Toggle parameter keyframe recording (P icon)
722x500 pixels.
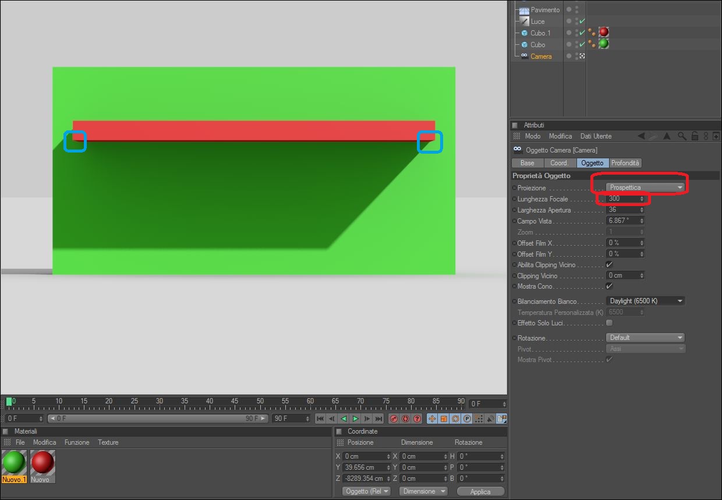point(467,419)
